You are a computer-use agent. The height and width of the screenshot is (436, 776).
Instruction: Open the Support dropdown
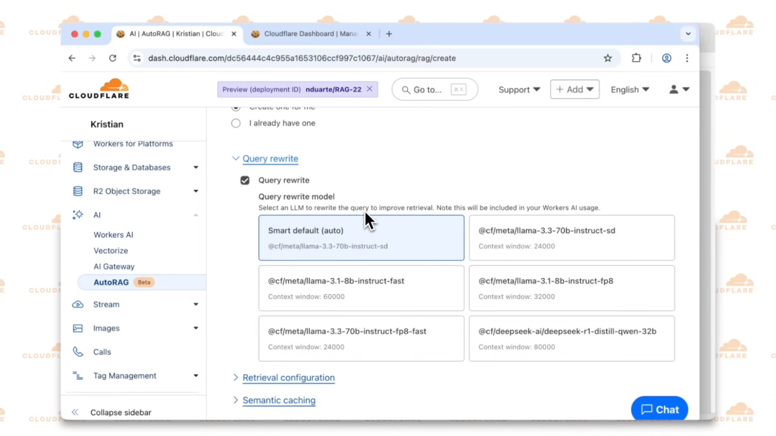519,90
